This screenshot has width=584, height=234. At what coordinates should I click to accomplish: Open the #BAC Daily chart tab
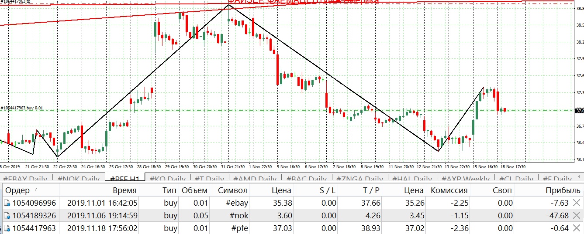pos(306,178)
